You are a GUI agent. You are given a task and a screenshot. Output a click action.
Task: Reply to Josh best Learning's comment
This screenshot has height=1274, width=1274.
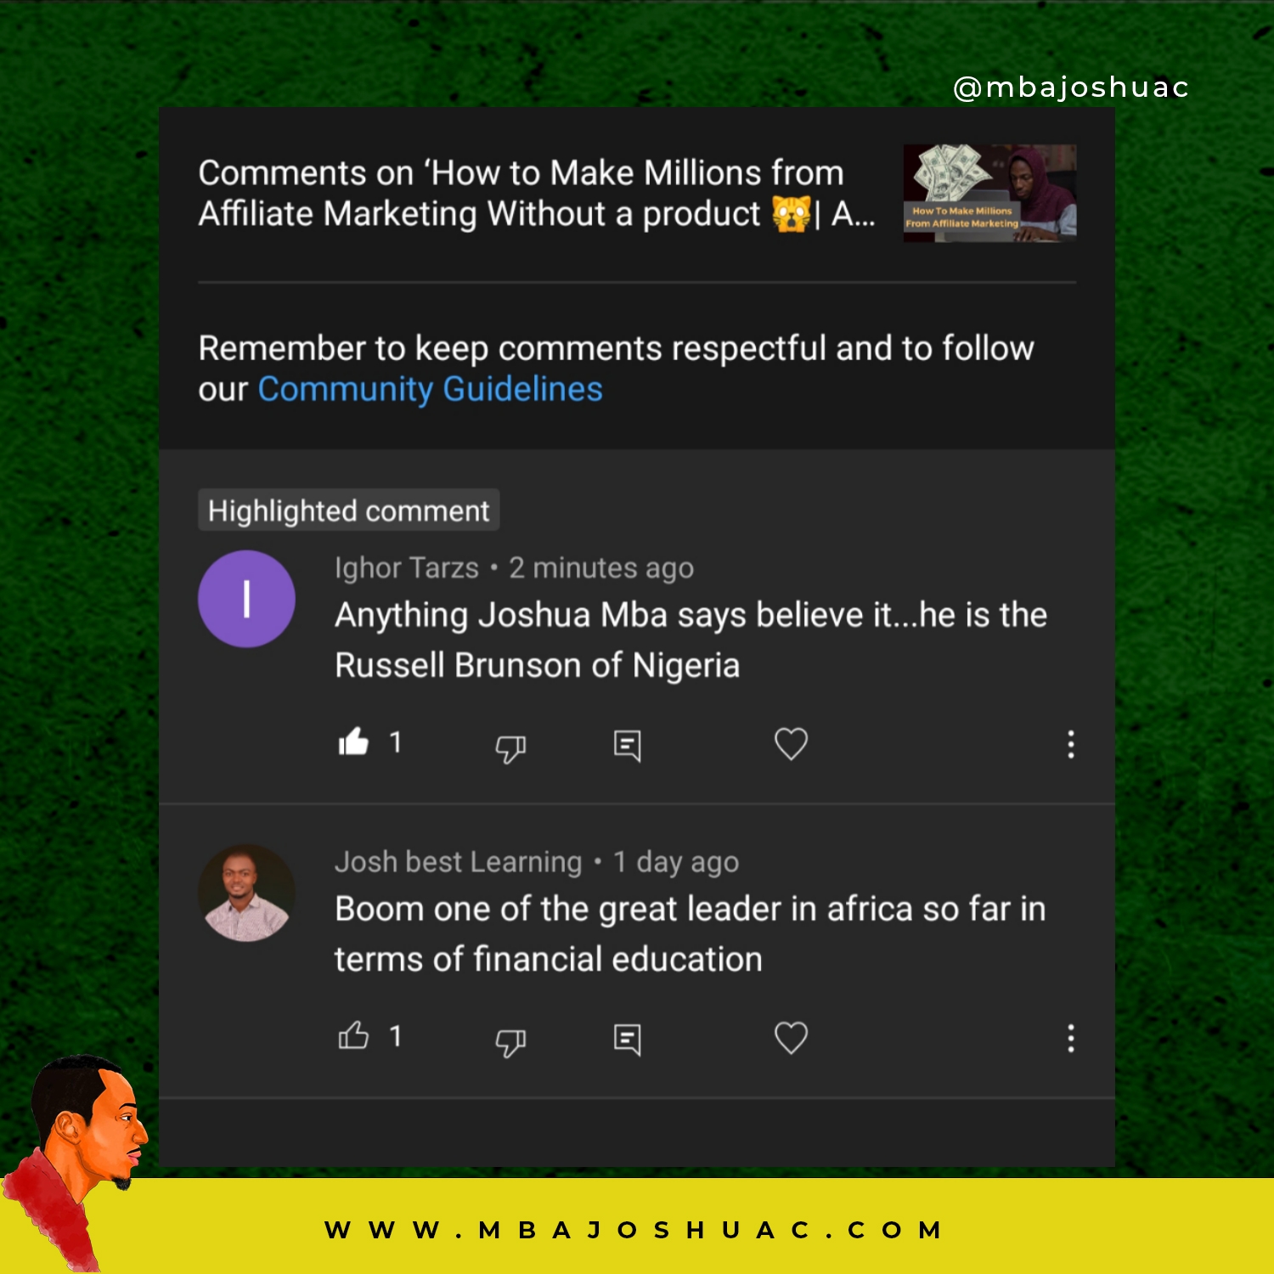pyautogui.click(x=627, y=1040)
